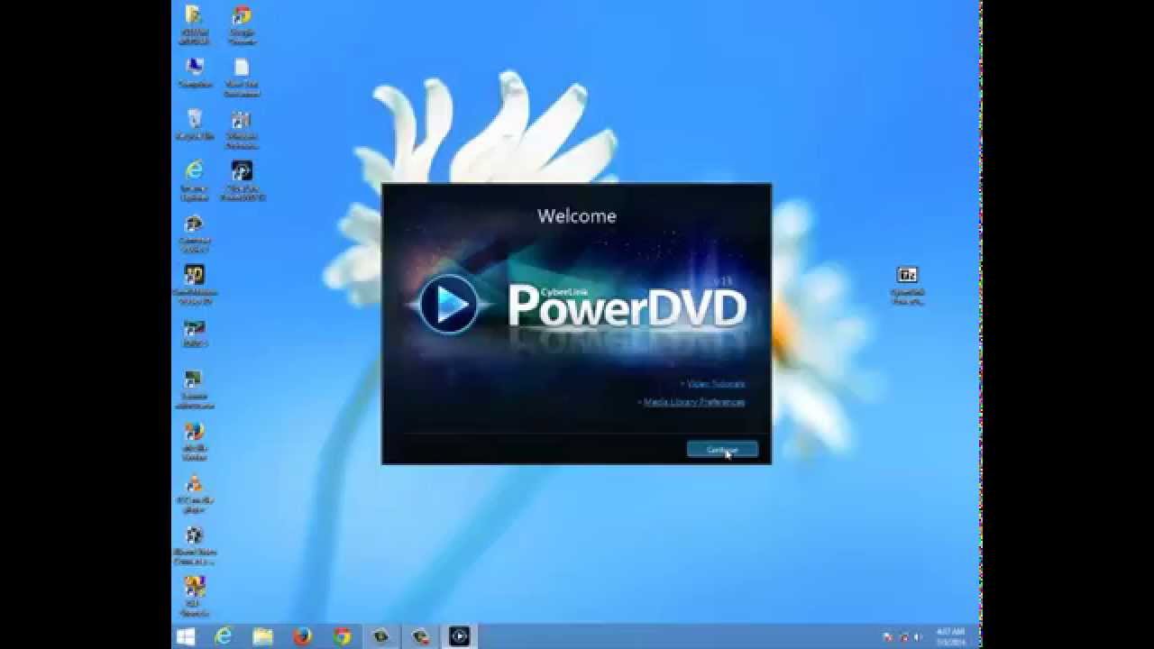Open the taskbar clock and date

[x=951, y=636]
